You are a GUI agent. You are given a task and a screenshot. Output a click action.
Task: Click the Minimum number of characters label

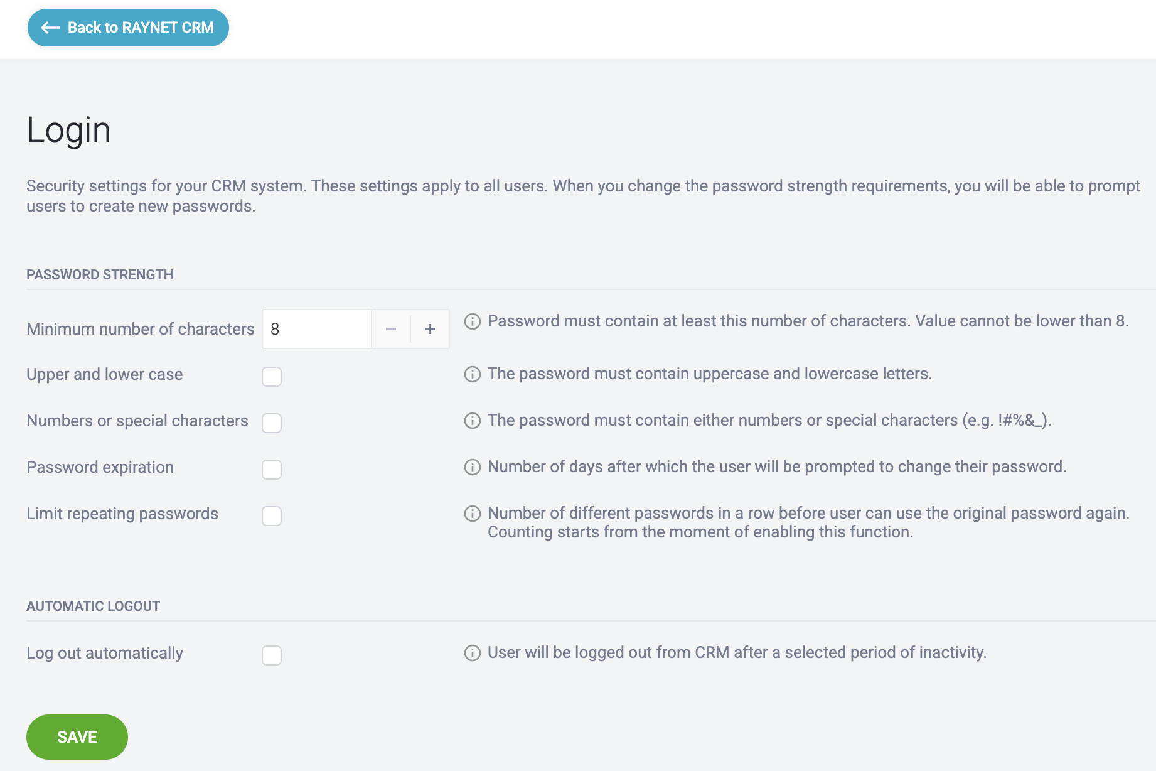(x=141, y=329)
